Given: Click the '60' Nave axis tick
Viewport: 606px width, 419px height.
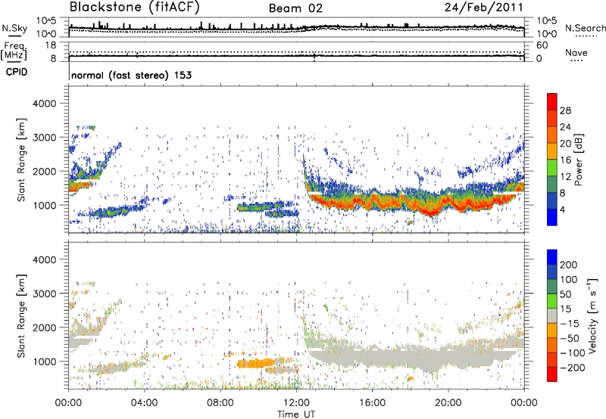Looking at the screenshot, I should coord(542,45).
